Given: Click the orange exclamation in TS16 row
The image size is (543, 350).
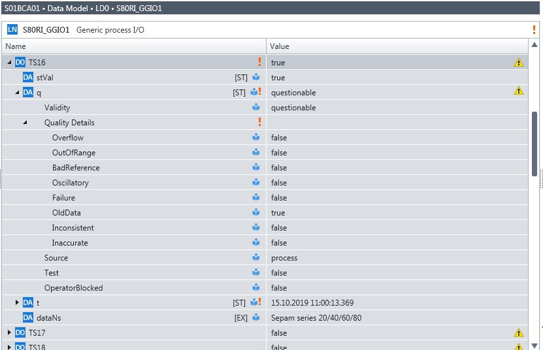Looking at the screenshot, I should (x=259, y=61).
